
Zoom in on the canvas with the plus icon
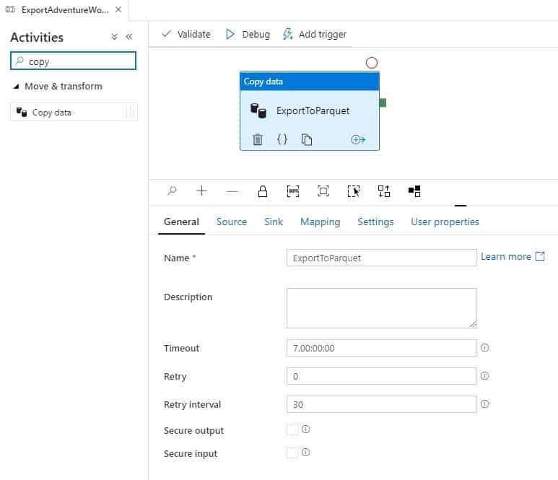click(201, 191)
